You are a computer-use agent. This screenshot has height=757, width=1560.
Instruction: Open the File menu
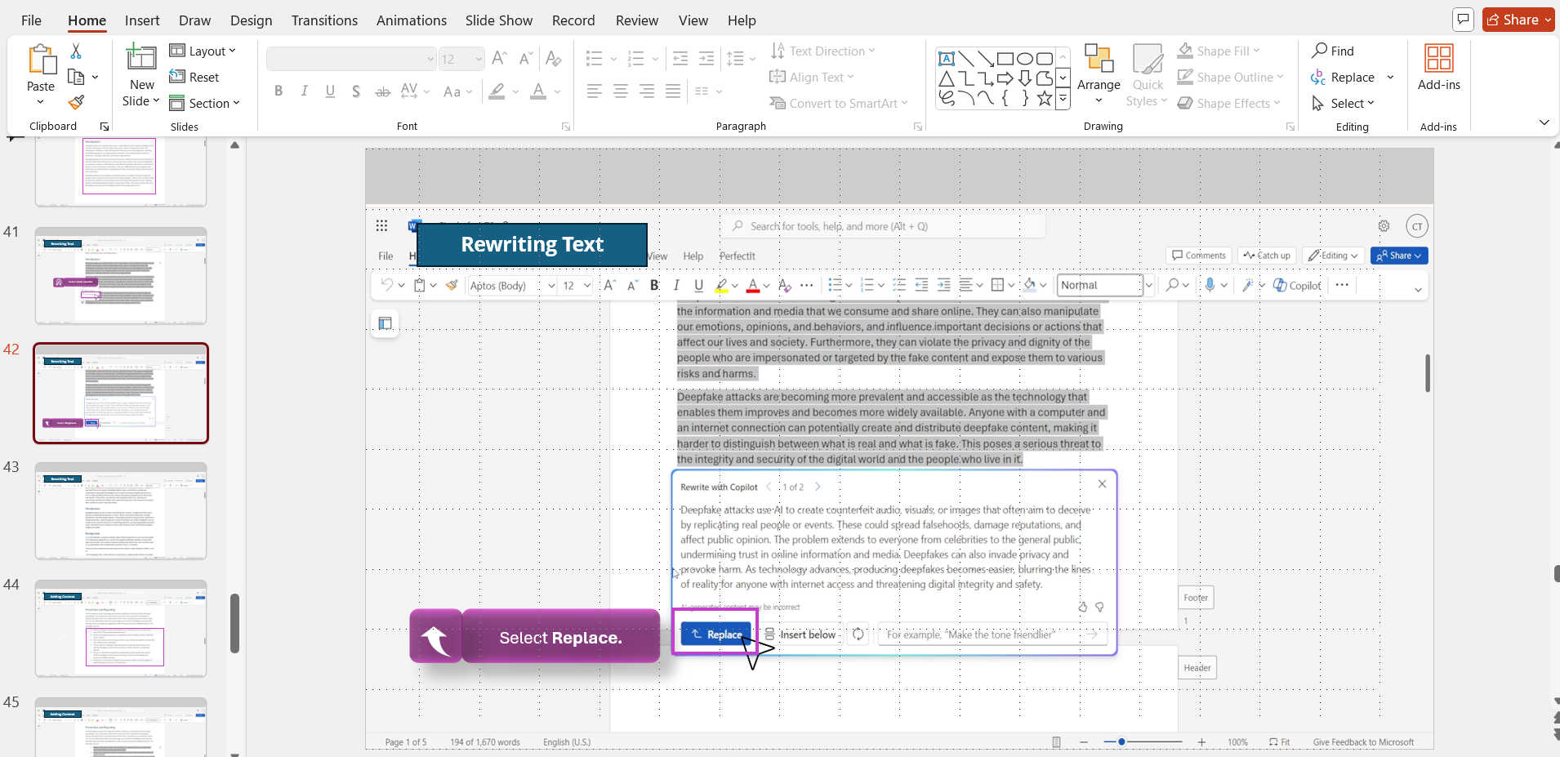pyautogui.click(x=31, y=20)
